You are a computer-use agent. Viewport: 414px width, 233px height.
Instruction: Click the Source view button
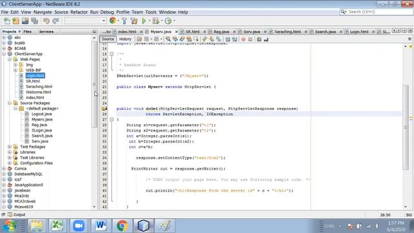tap(108, 39)
